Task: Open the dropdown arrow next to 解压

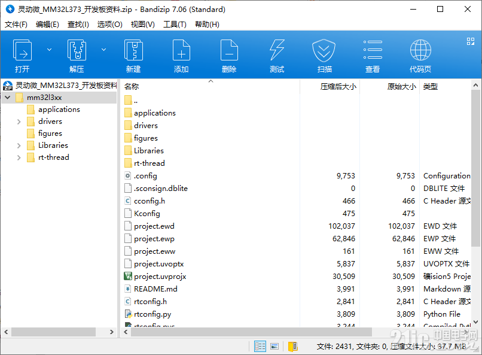Action: pos(104,50)
